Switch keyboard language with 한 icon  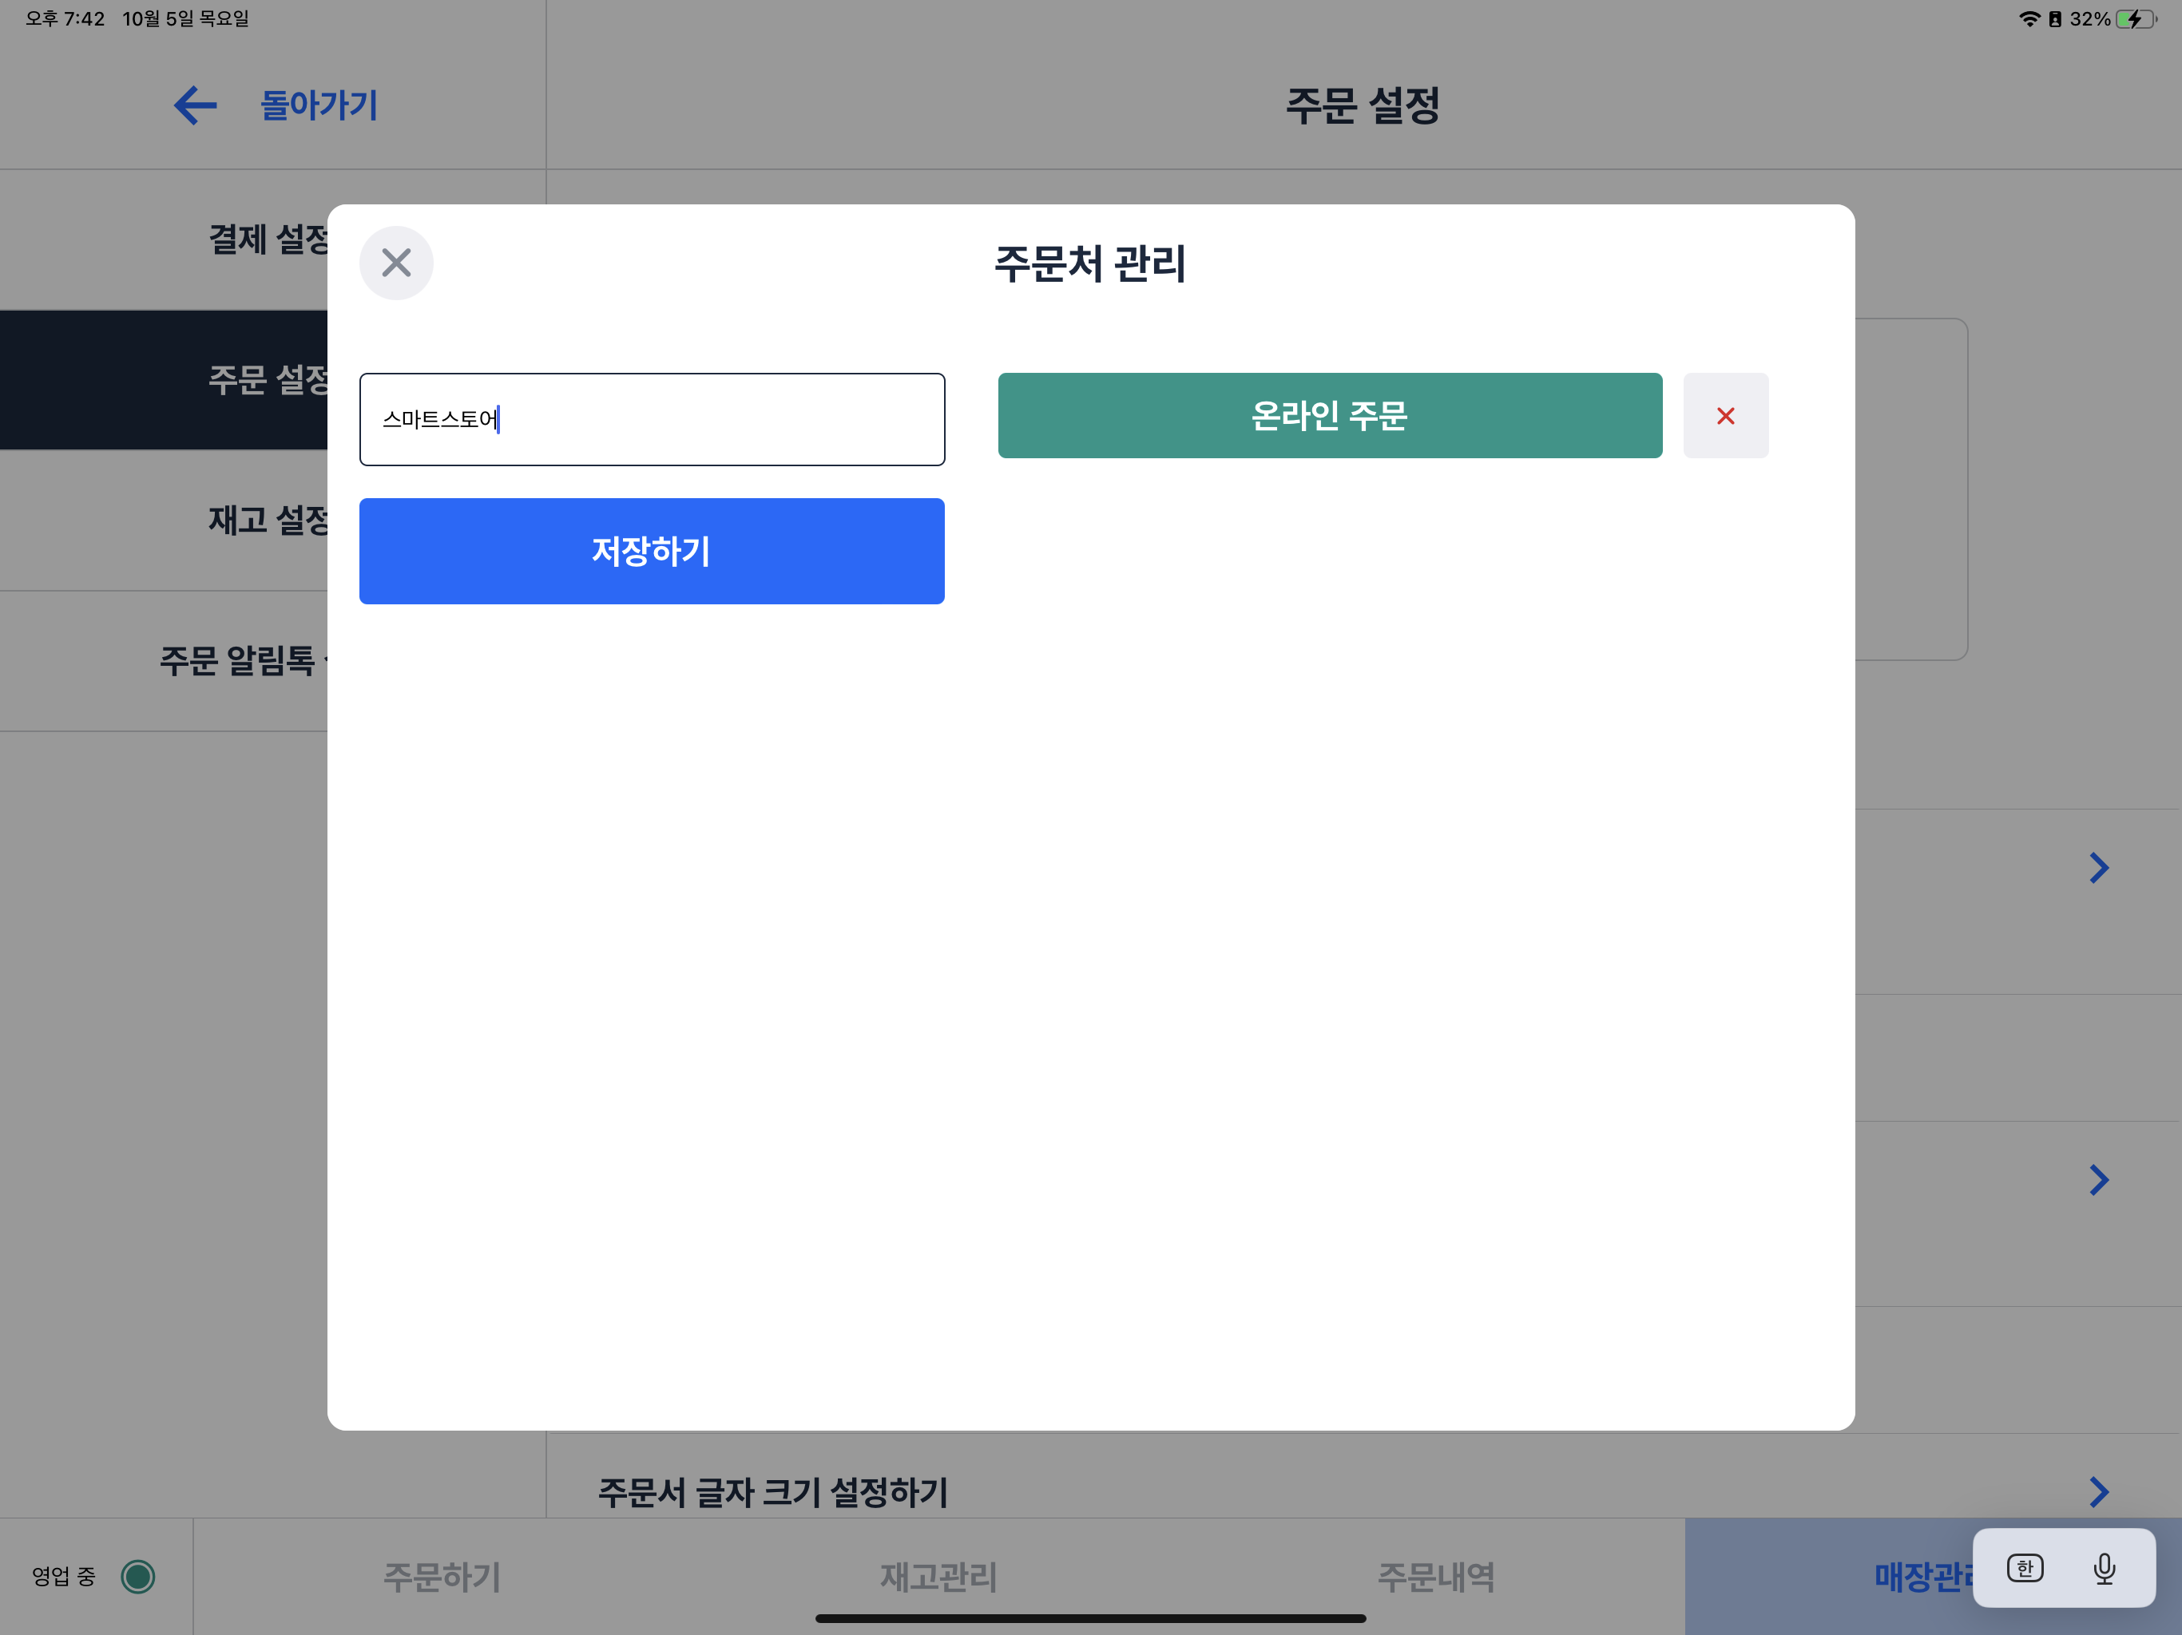[2024, 1567]
